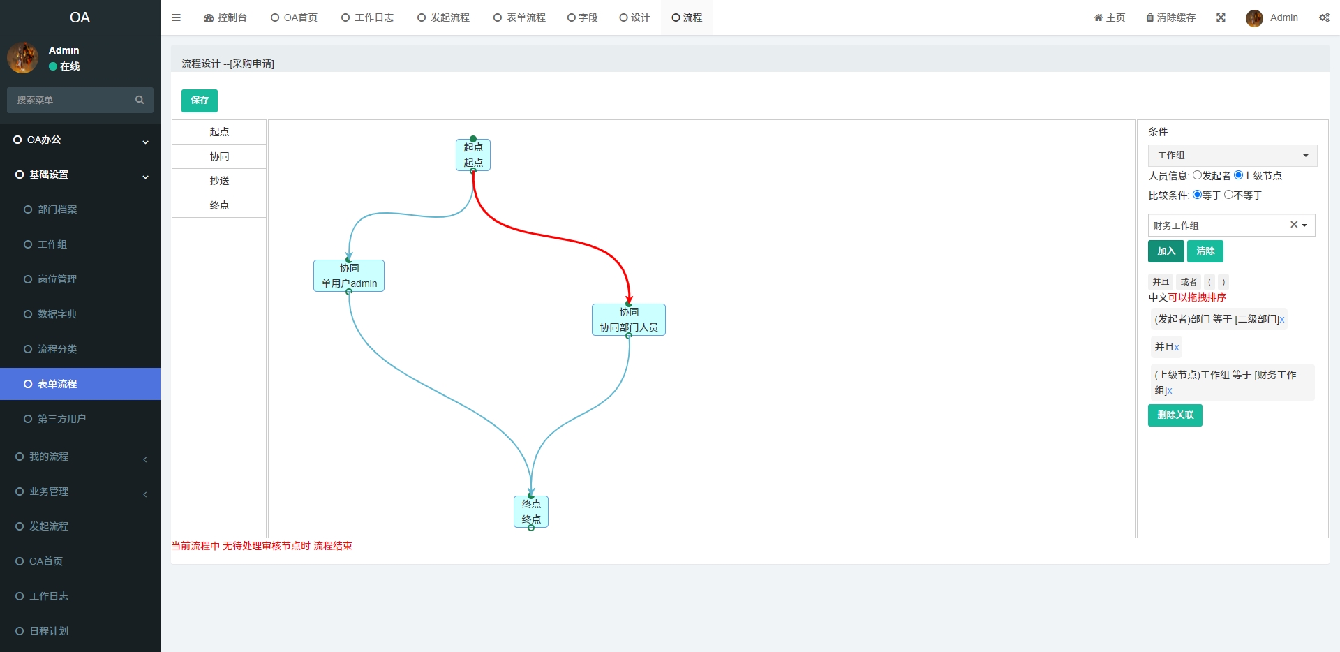Viewport: 1340px width, 652px height.
Task: Click the green 保存 button
Action: [200, 101]
